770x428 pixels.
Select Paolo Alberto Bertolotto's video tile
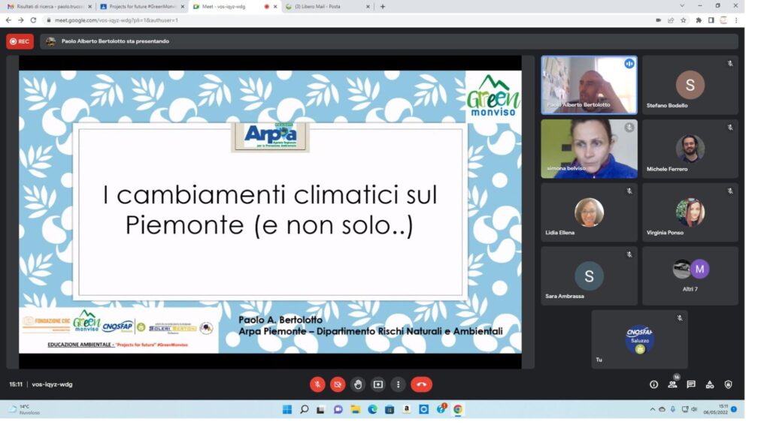pos(589,85)
